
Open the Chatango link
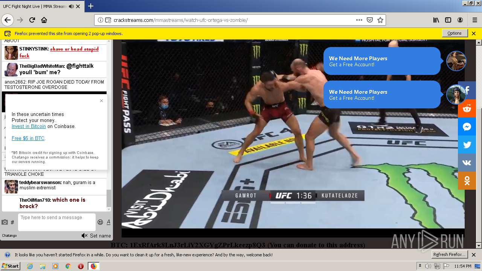tap(9, 236)
